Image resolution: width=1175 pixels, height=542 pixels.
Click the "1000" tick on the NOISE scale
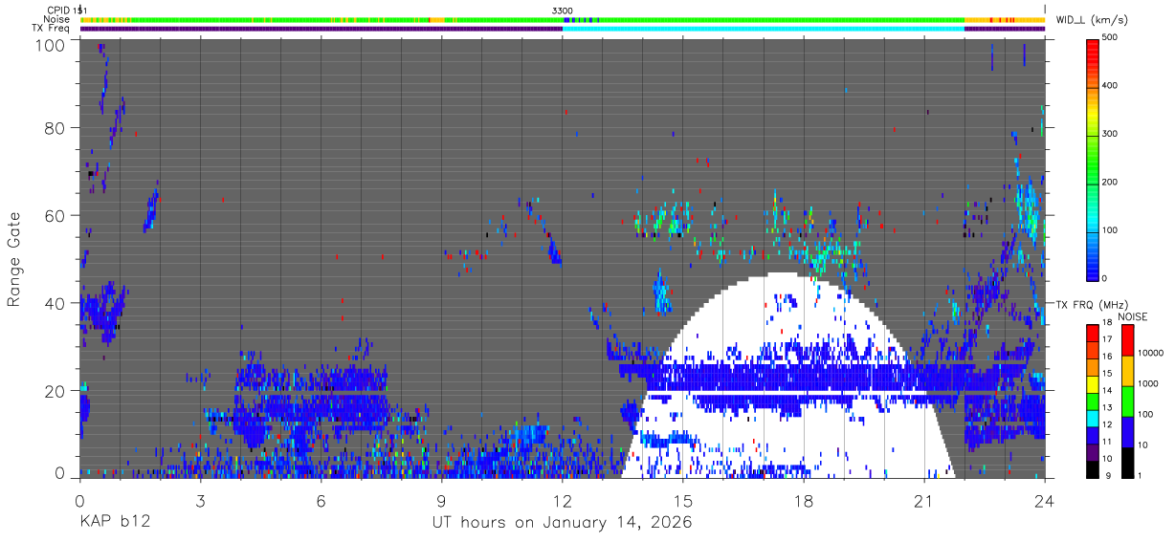tap(1147, 383)
